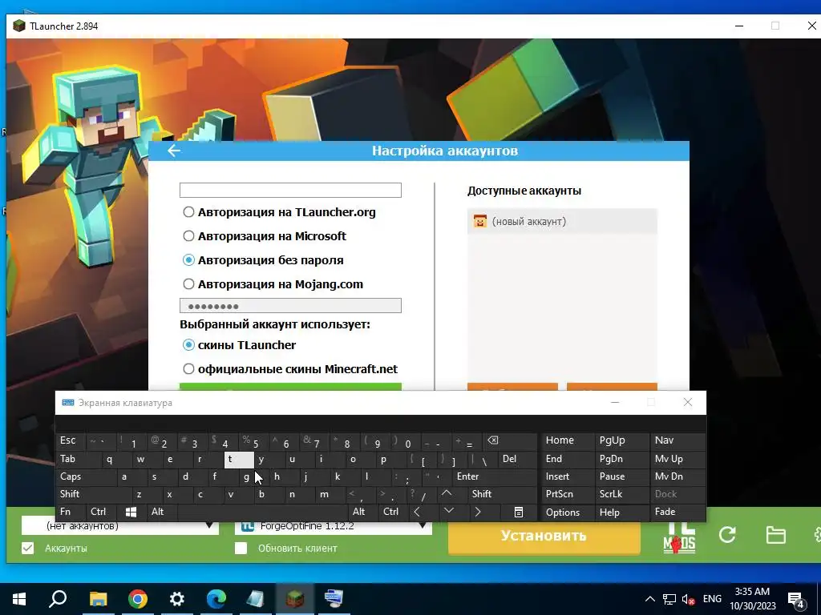
Task: Open the Windows Start menu
Action: (x=19, y=598)
